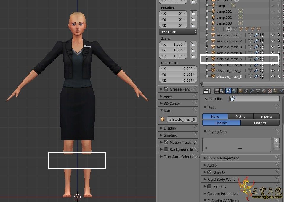The height and width of the screenshot is (202, 284).
Task: Click the Active Clip movie clip icon
Action: pyautogui.click(x=232, y=98)
